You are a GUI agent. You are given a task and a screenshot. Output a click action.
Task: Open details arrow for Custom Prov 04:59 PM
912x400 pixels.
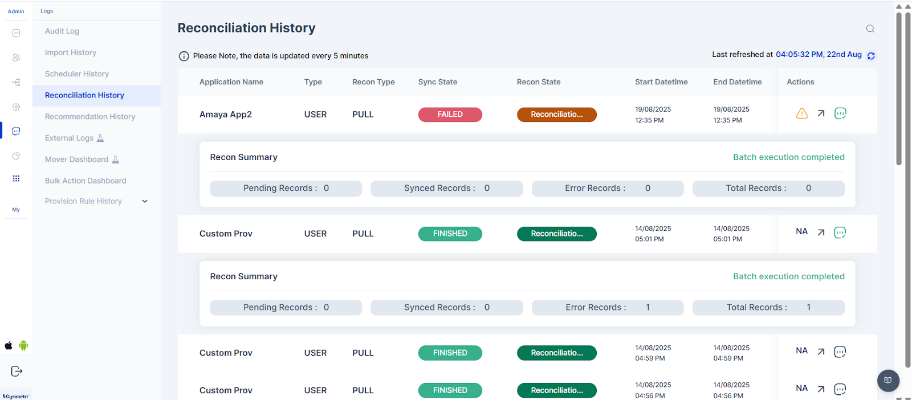(x=821, y=352)
